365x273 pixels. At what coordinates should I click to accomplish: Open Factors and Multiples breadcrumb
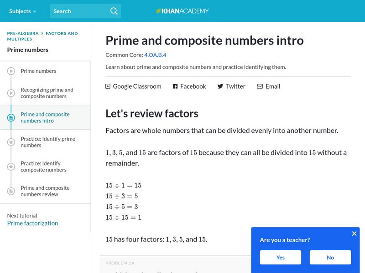(x=61, y=33)
